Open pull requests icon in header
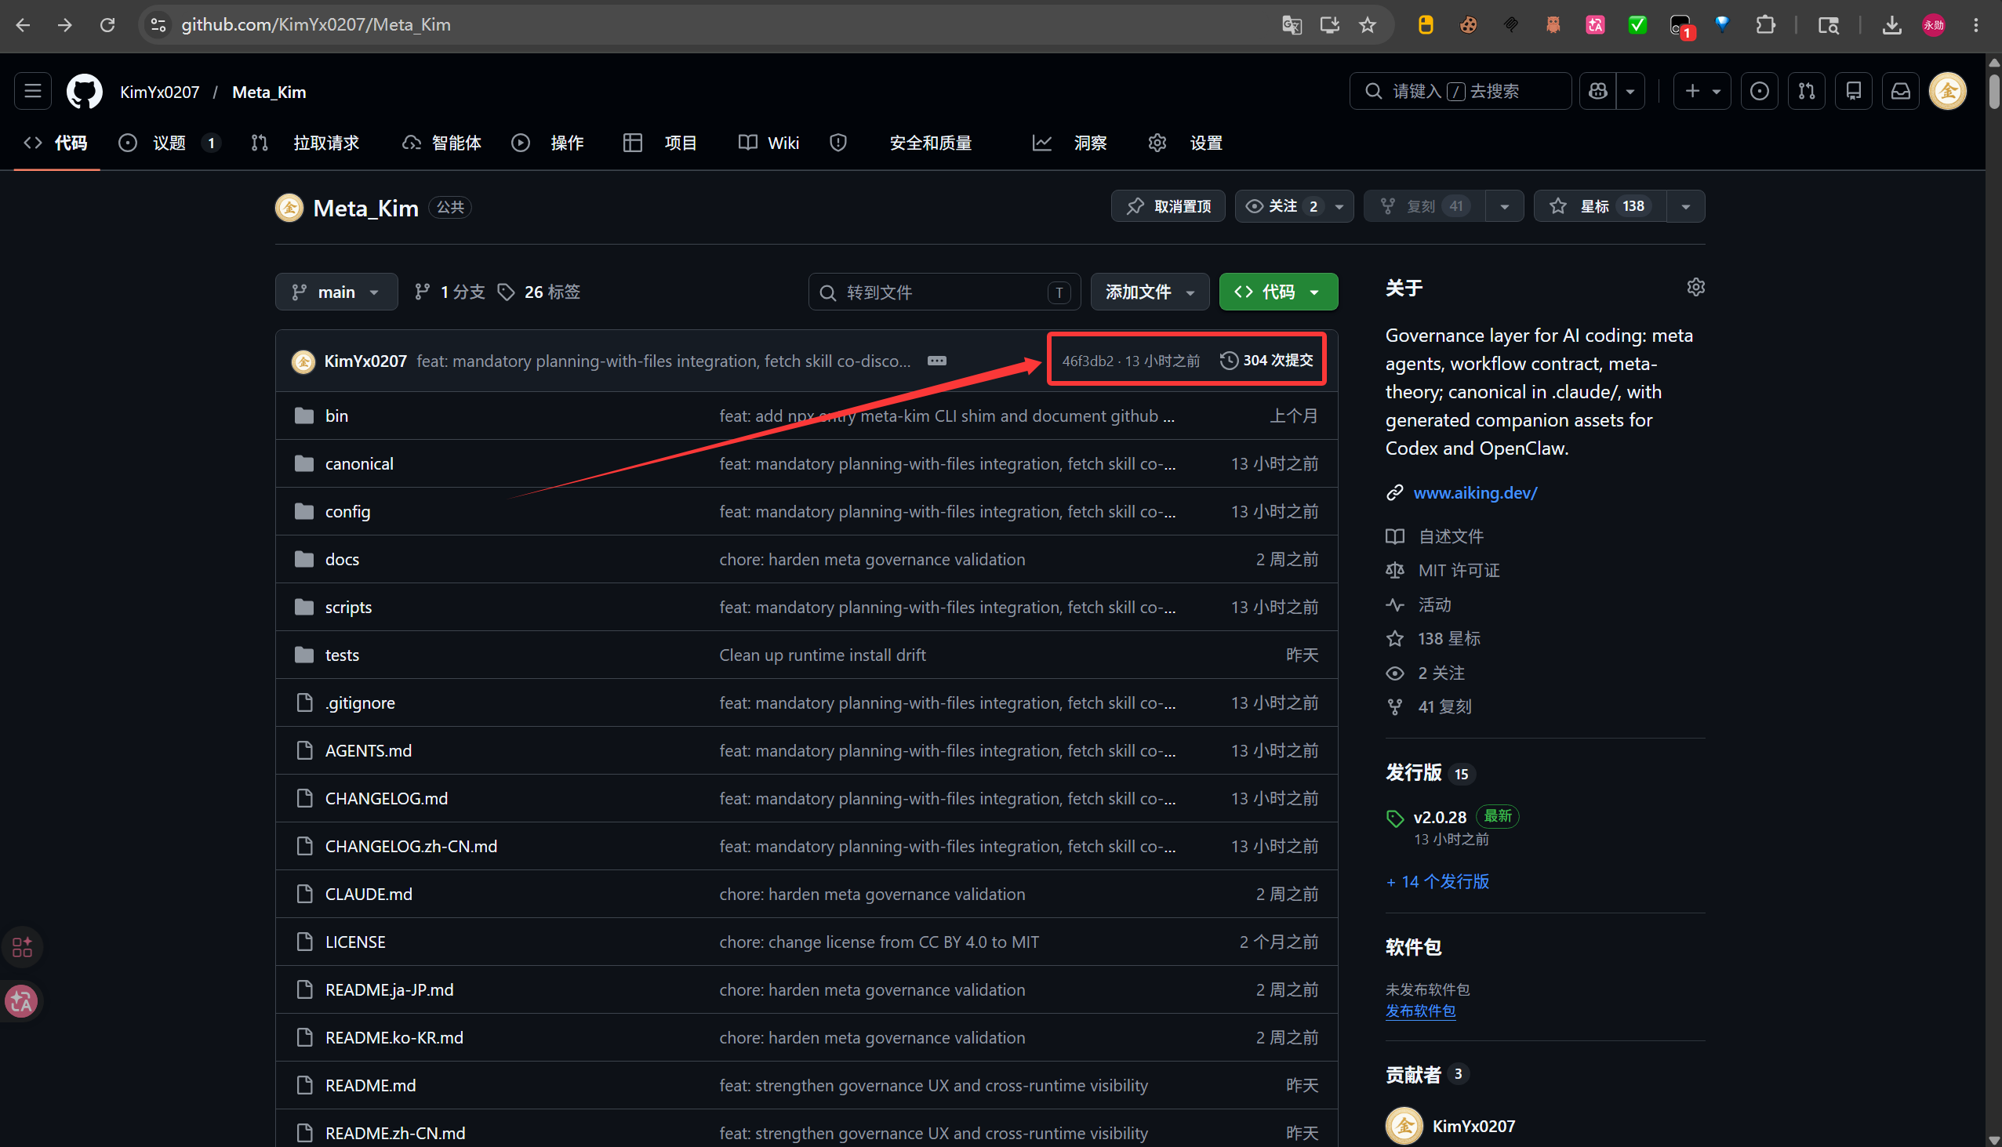The width and height of the screenshot is (2002, 1147). coord(1807,92)
